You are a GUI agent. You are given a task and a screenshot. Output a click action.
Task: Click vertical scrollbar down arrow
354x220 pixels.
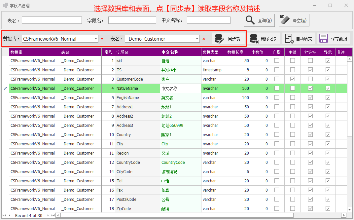pyautogui.click(x=349, y=209)
